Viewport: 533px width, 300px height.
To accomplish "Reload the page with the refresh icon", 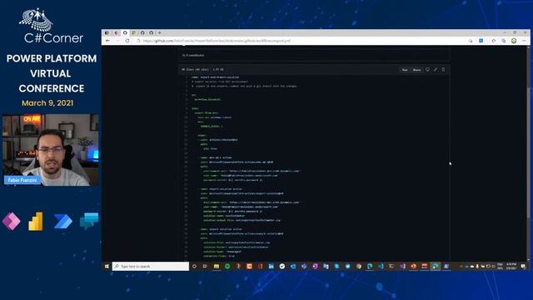I will [127, 41].
